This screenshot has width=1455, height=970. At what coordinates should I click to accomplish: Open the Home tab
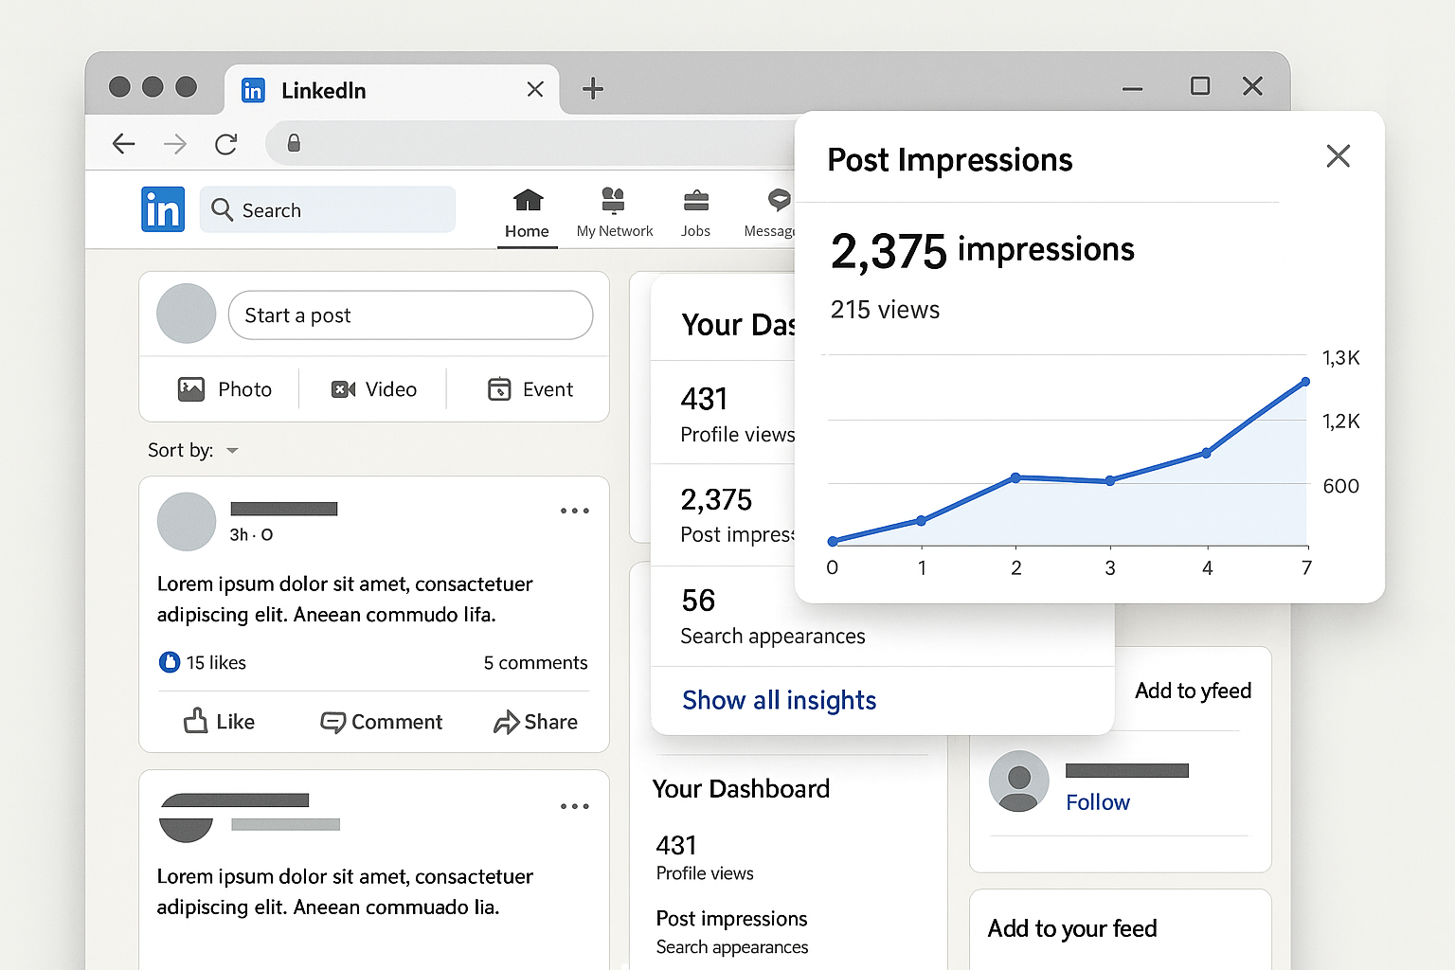click(527, 213)
